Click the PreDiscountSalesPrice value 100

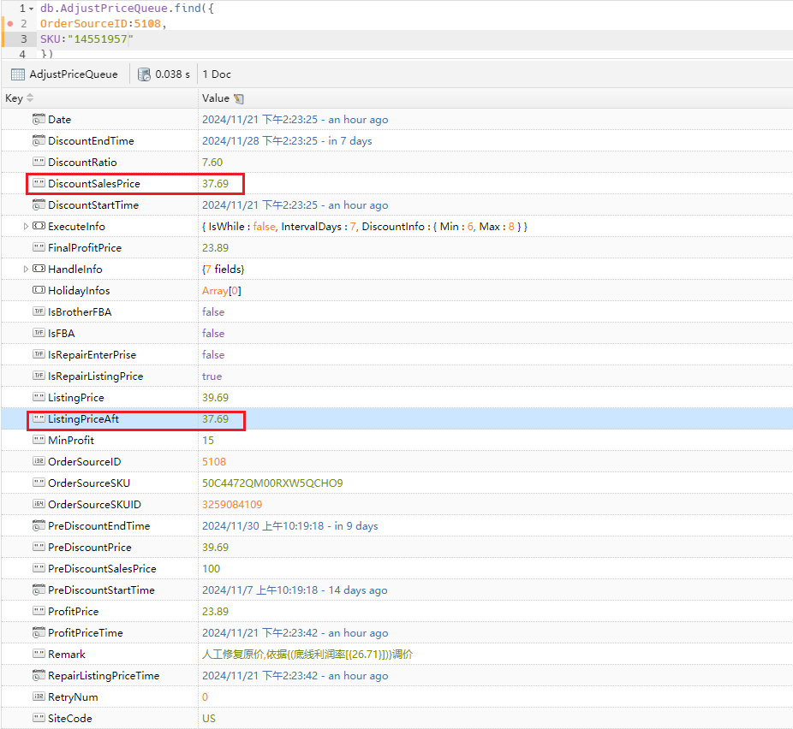(x=211, y=568)
